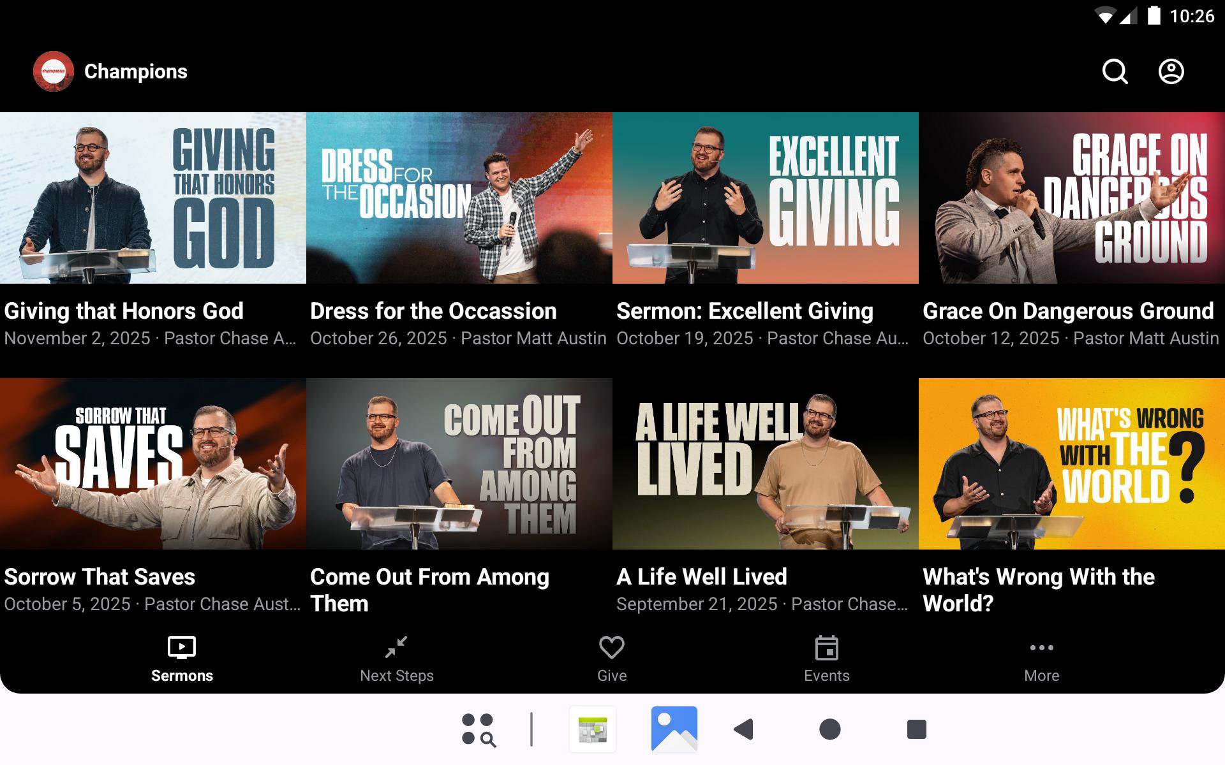Play the Sorrow That Saves thumbnail
The width and height of the screenshot is (1225, 765).
click(x=153, y=463)
